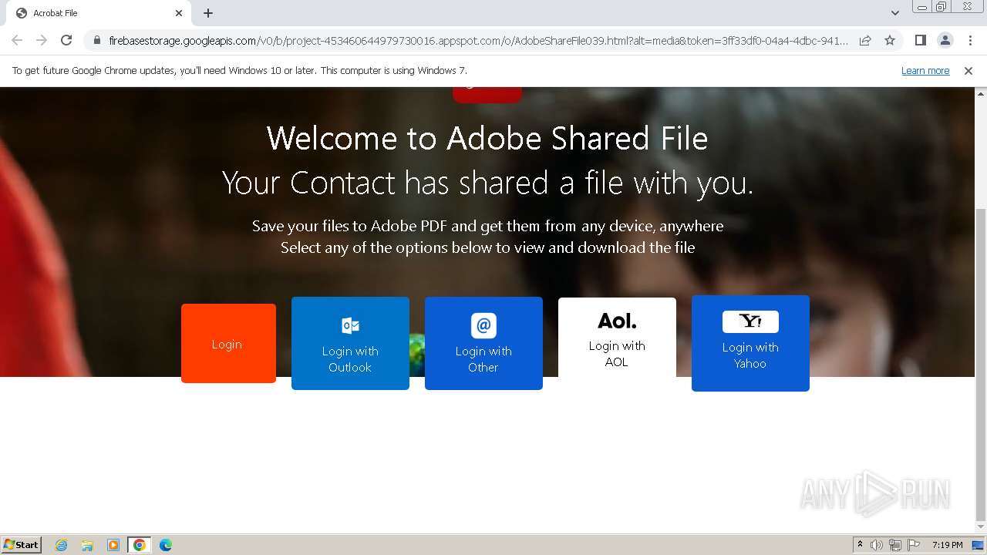
Task: Open Windows Media Player from taskbar
Action: click(113, 545)
